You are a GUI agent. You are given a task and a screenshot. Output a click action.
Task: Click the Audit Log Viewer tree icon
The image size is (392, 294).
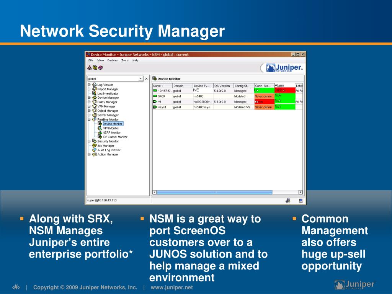94,150
